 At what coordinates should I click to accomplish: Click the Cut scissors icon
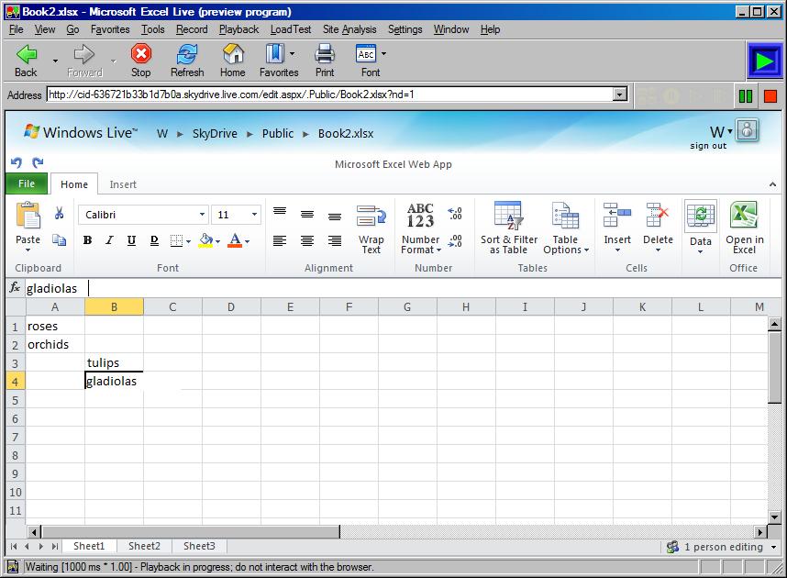[x=60, y=214]
